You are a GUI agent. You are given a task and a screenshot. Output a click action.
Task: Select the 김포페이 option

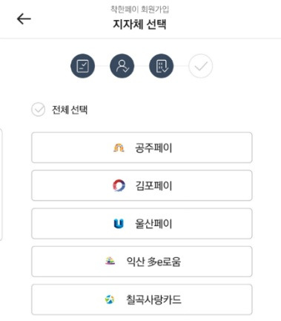coord(142,185)
